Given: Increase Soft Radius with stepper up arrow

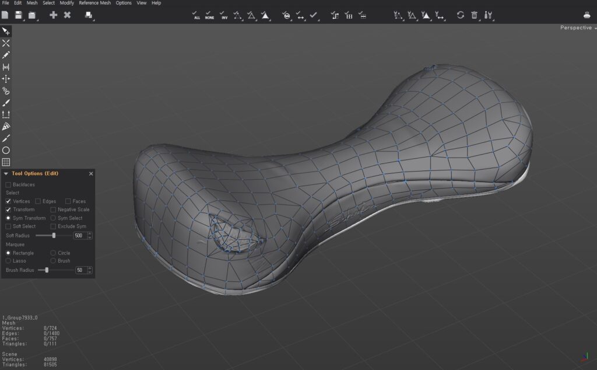Looking at the screenshot, I should coord(90,233).
